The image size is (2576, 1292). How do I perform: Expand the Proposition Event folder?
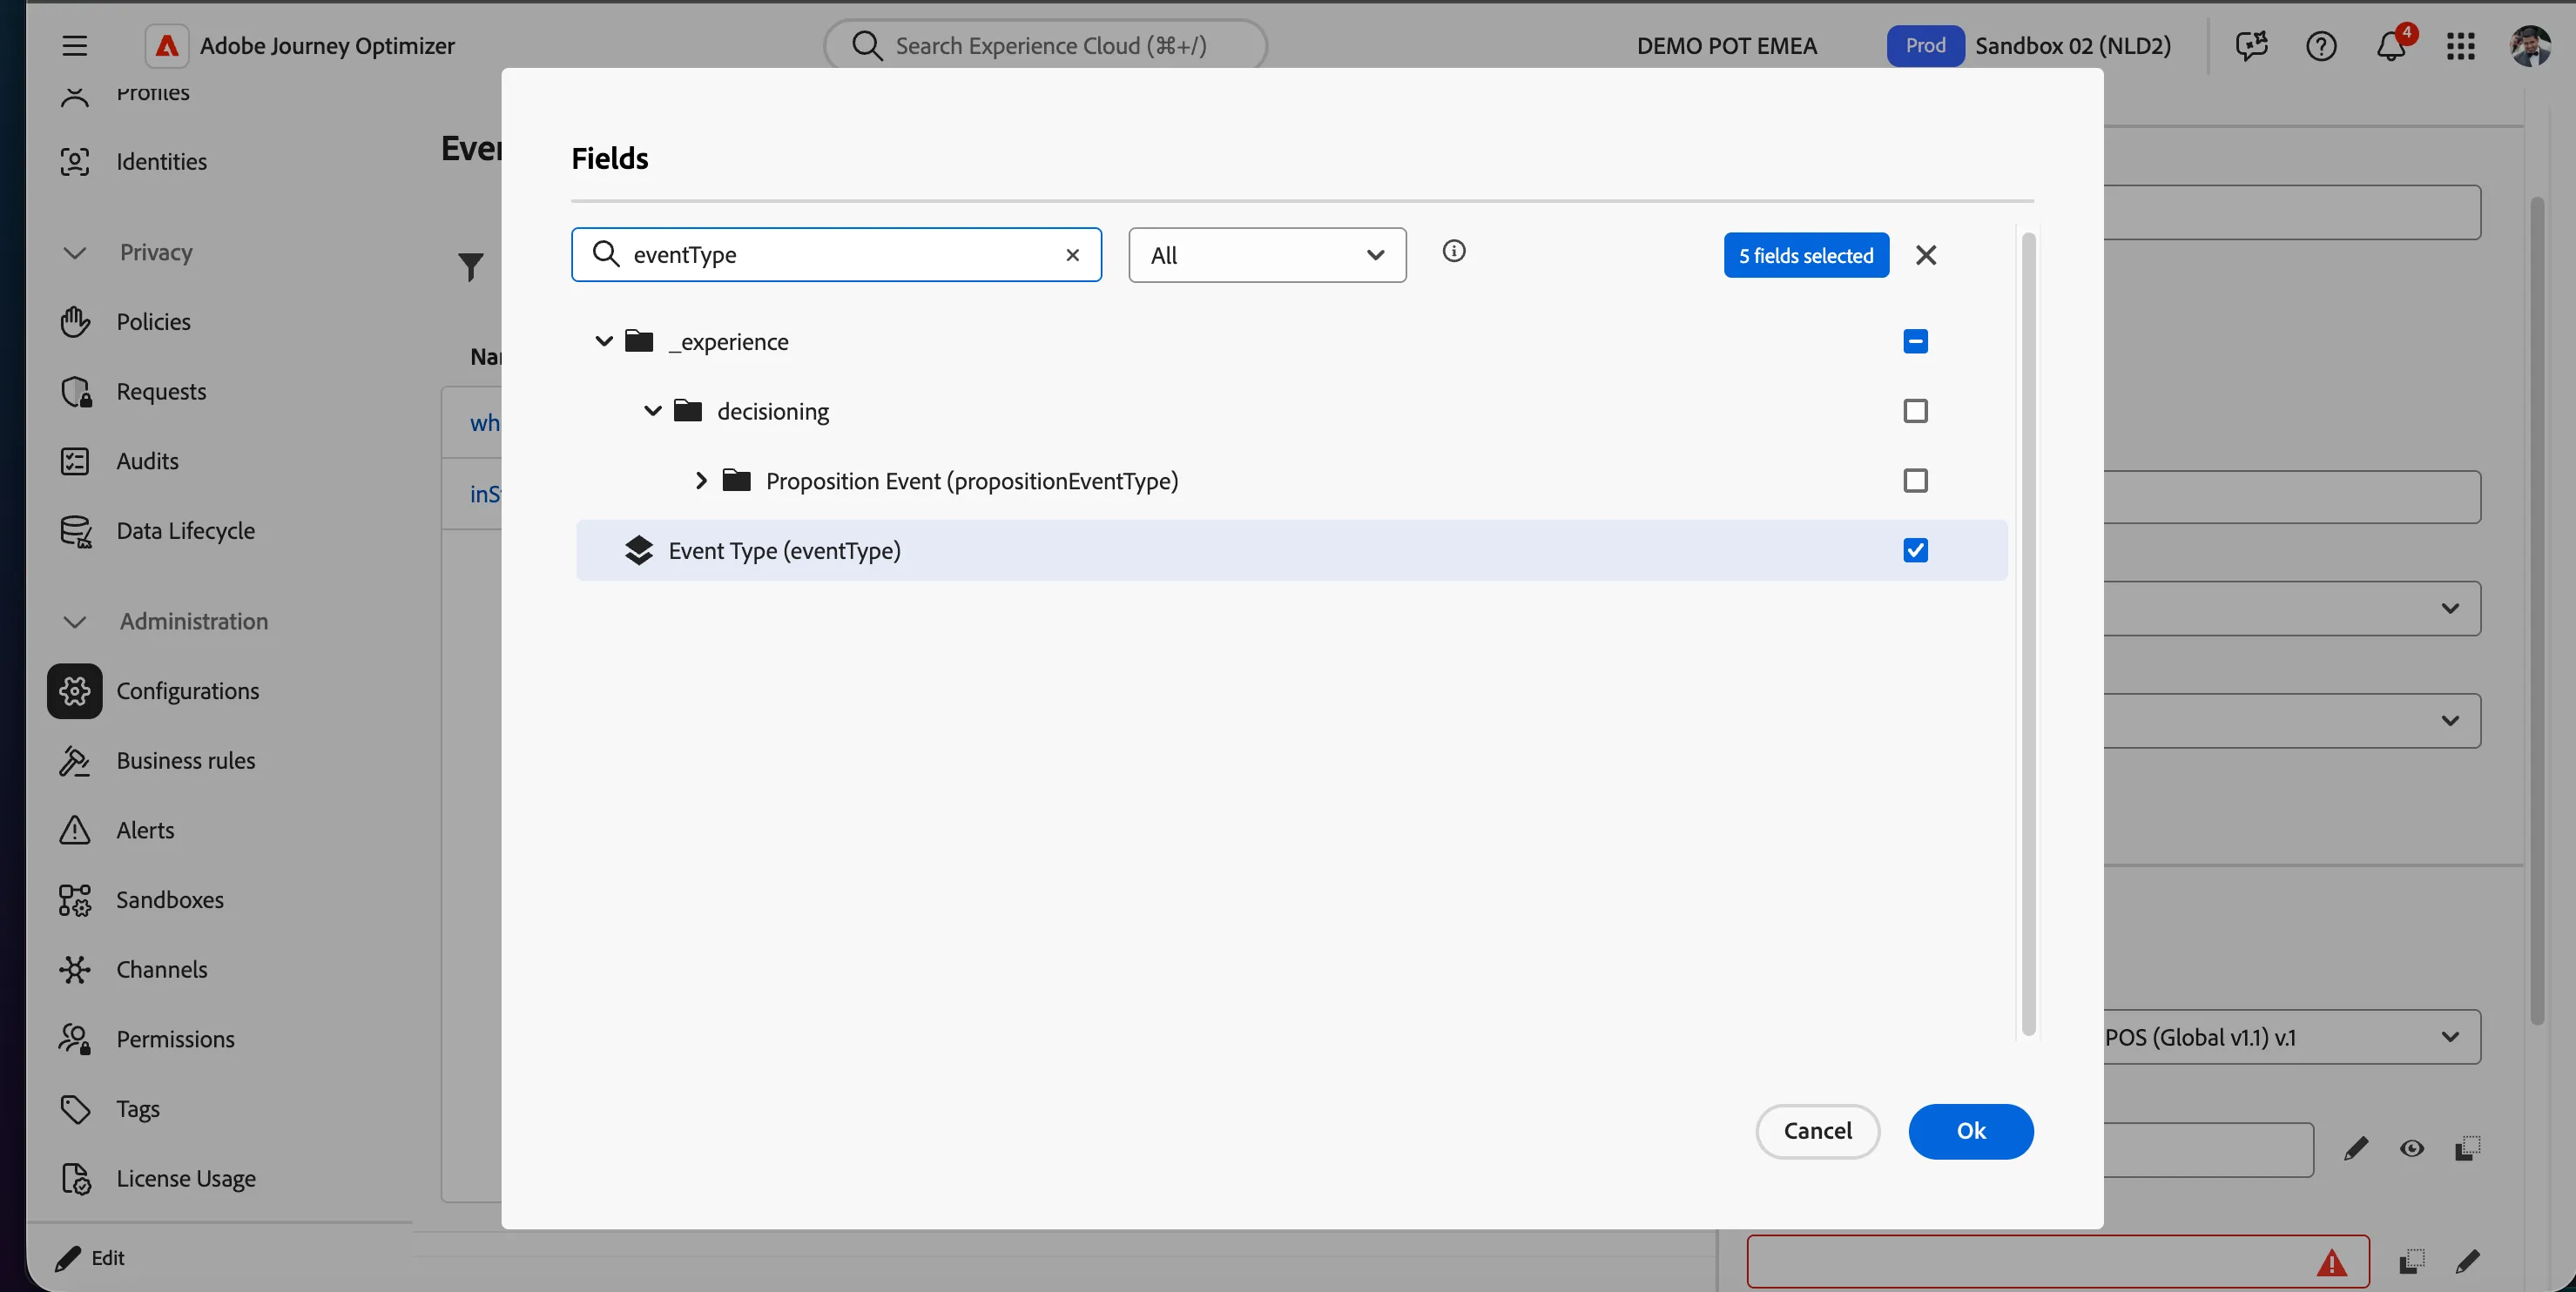coord(701,481)
